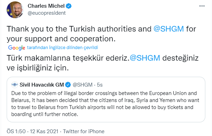Click the blue verified badge beside Charles Michel
The width and height of the screenshot is (212, 136).
(69, 6)
